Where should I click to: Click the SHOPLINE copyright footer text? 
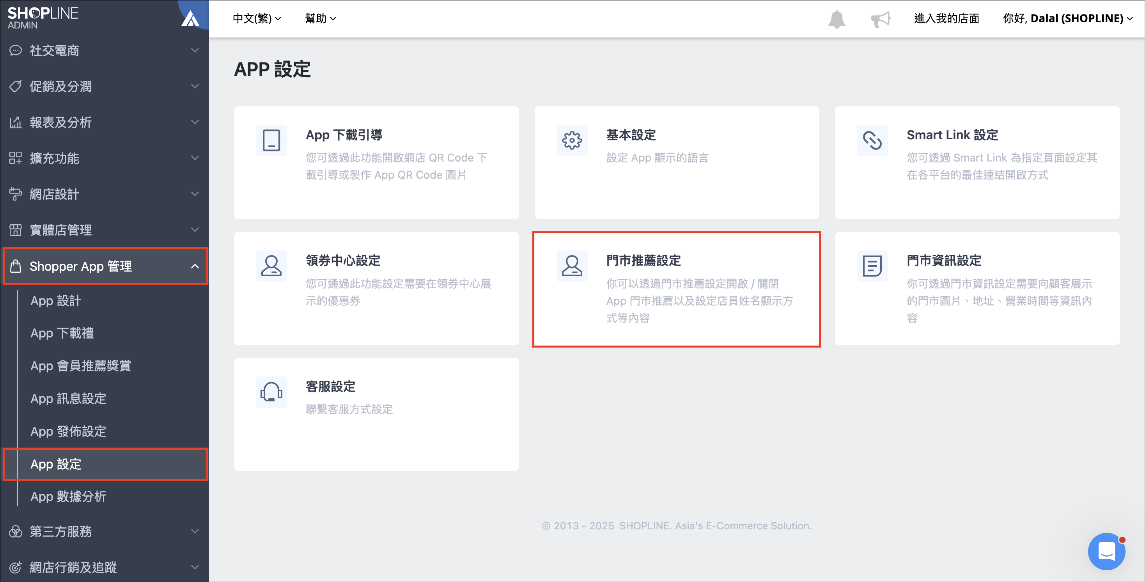(677, 525)
